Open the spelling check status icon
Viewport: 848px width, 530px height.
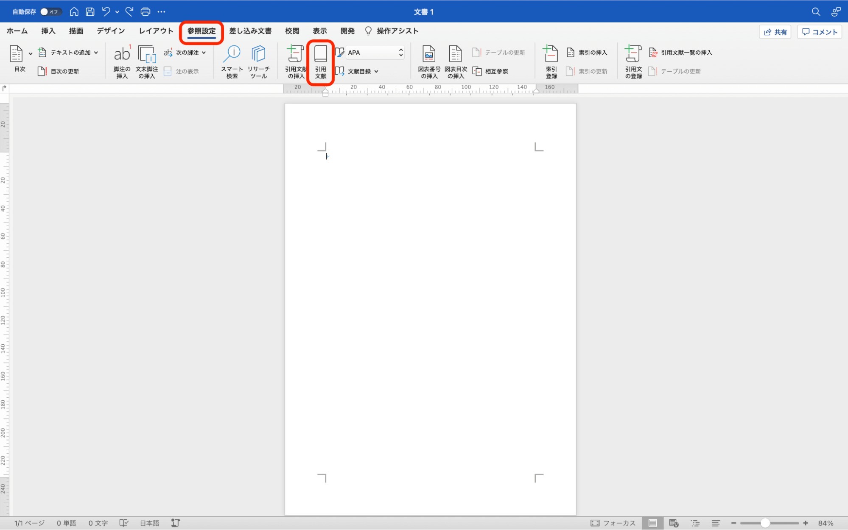pos(124,523)
